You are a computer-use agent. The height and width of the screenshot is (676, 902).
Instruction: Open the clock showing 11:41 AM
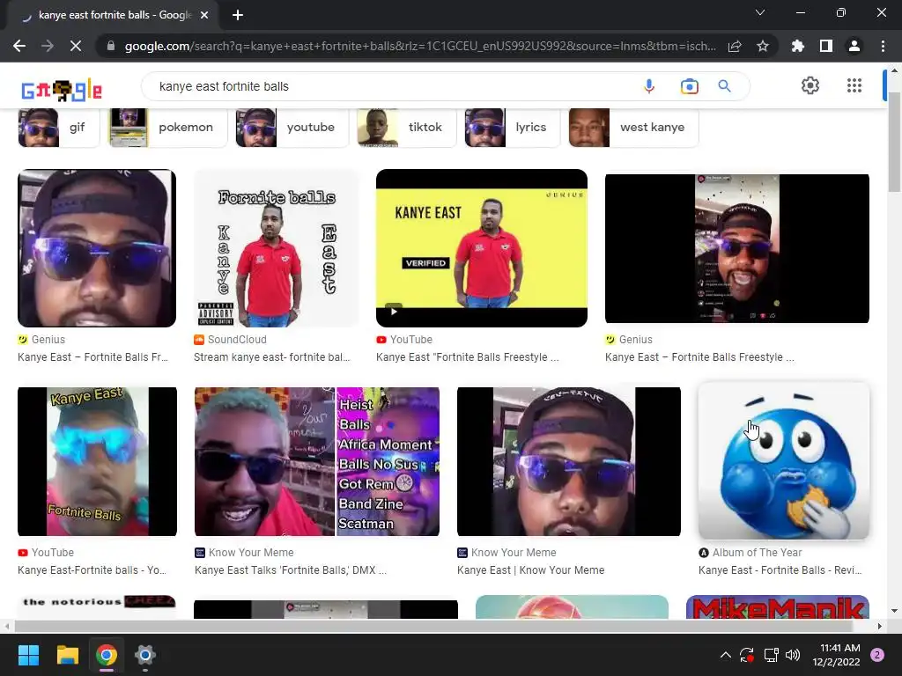click(837, 655)
